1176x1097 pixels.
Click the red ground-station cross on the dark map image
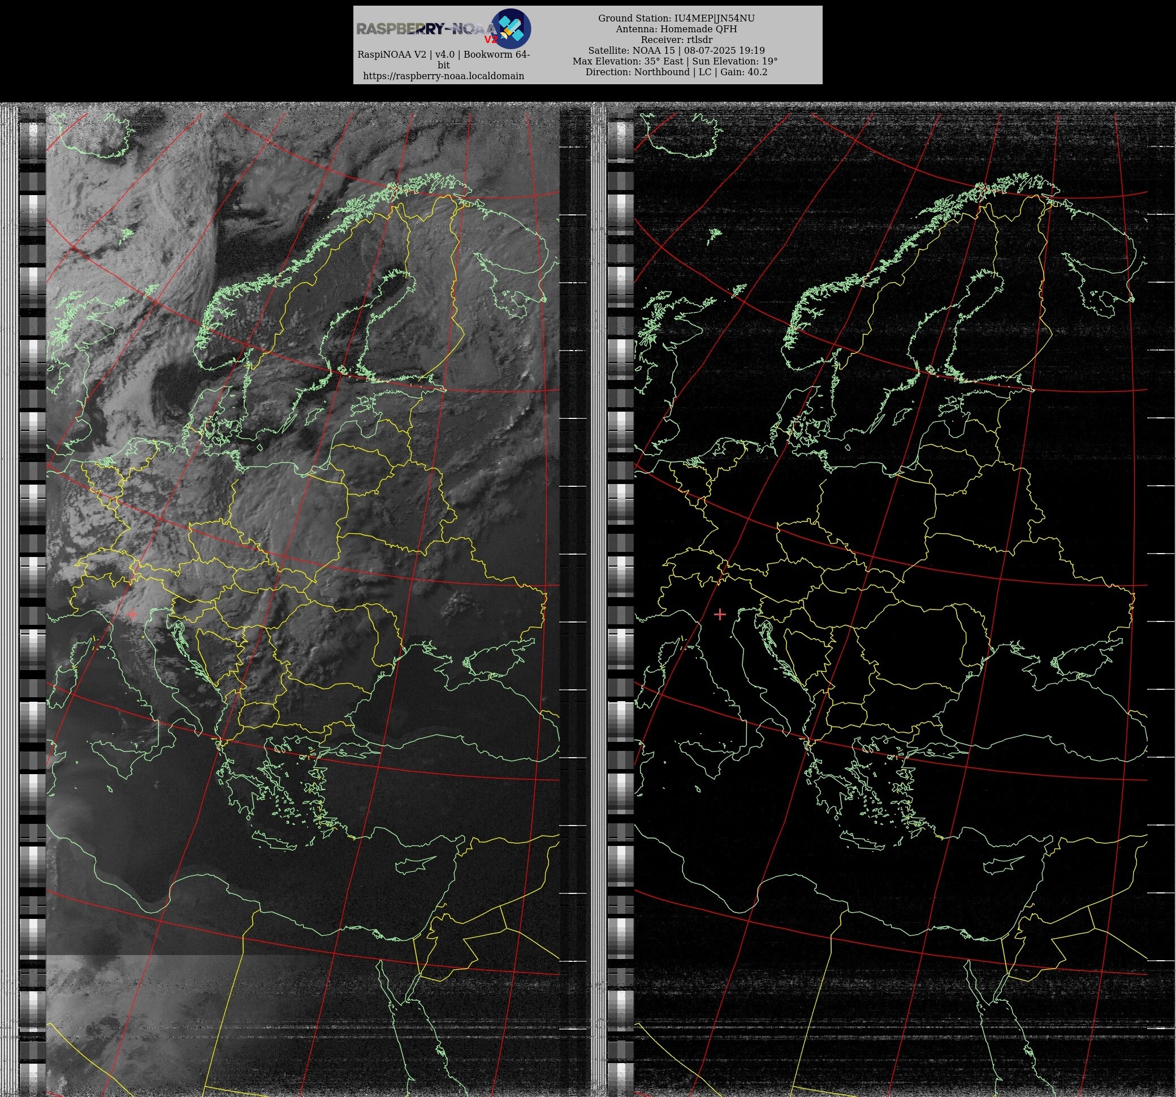(x=720, y=614)
